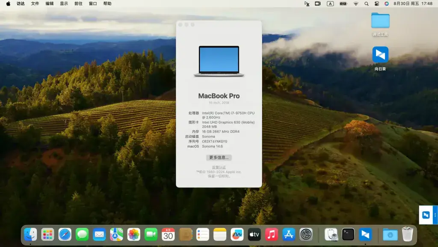
Task: Open the remote control status menu icon
Action: 307,3
